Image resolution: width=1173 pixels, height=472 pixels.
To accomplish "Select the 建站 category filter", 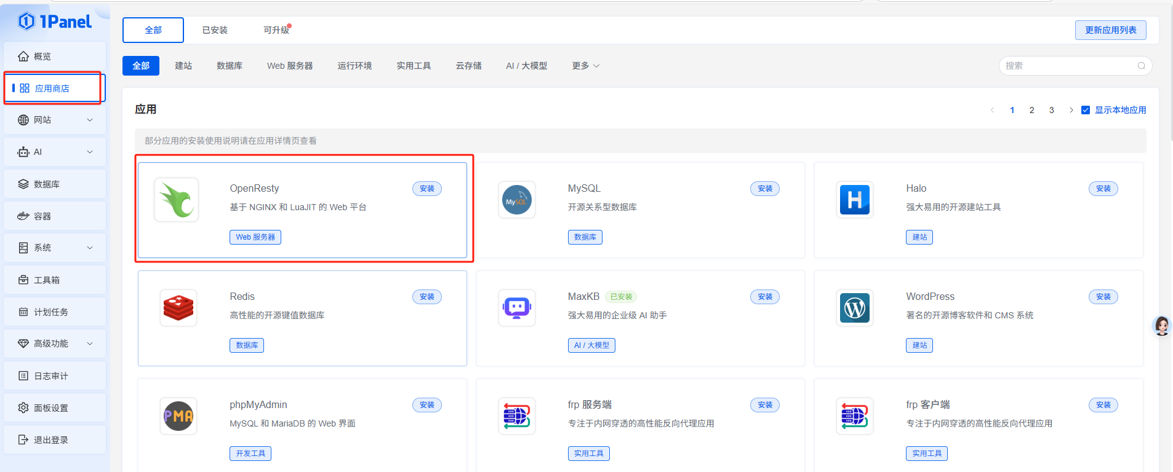I will point(183,66).
